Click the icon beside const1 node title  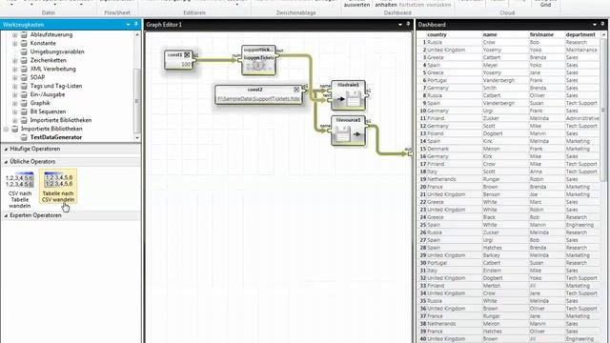click(187, 55)
